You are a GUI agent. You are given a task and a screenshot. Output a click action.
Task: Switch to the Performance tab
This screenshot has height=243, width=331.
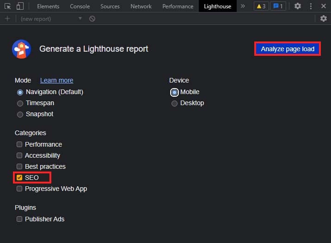coord(178,6)
